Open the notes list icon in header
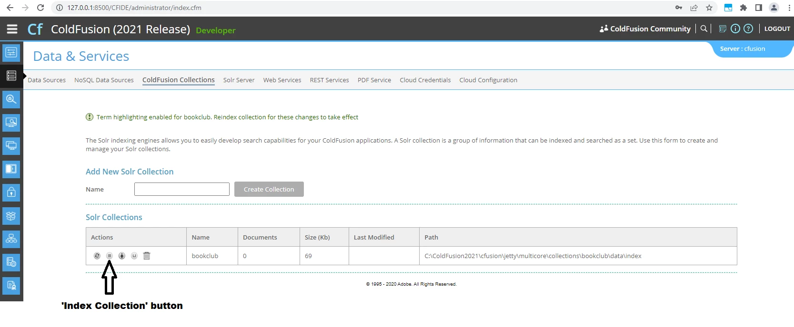This screenshot has height=327, width=794. 723,29
